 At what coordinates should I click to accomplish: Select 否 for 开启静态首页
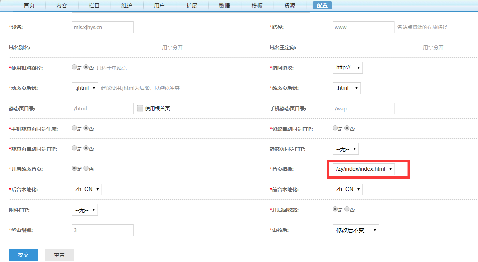(x=86, y=169)
